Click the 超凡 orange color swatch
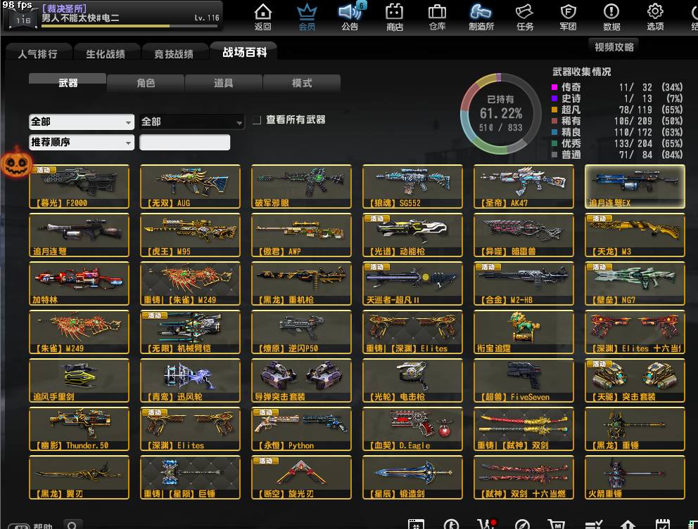The image size is (698, 529). (554, 110)
